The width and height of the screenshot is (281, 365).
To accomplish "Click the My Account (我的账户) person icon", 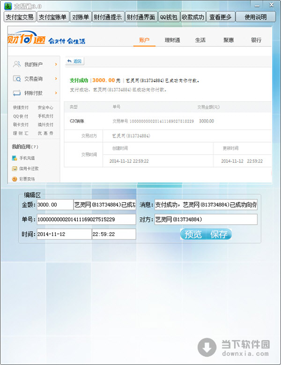I will (x=16, y=64).
